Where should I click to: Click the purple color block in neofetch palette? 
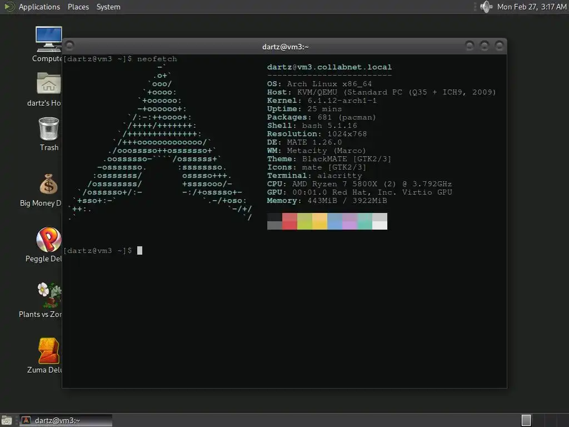click(350, 221)
